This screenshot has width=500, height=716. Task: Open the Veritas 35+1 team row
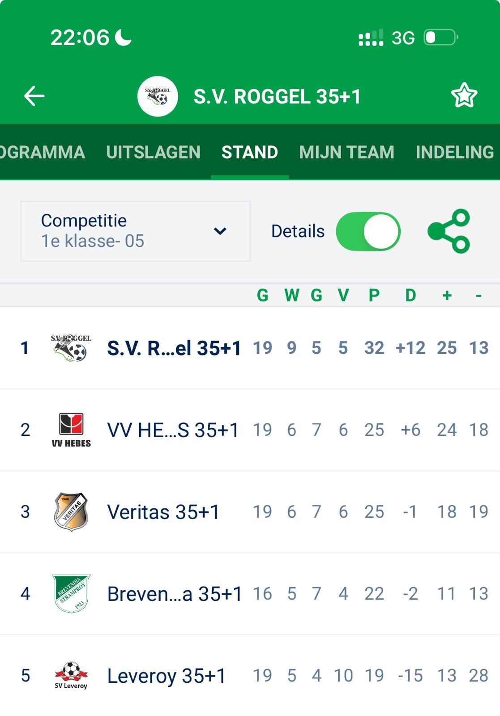(163, 512)
